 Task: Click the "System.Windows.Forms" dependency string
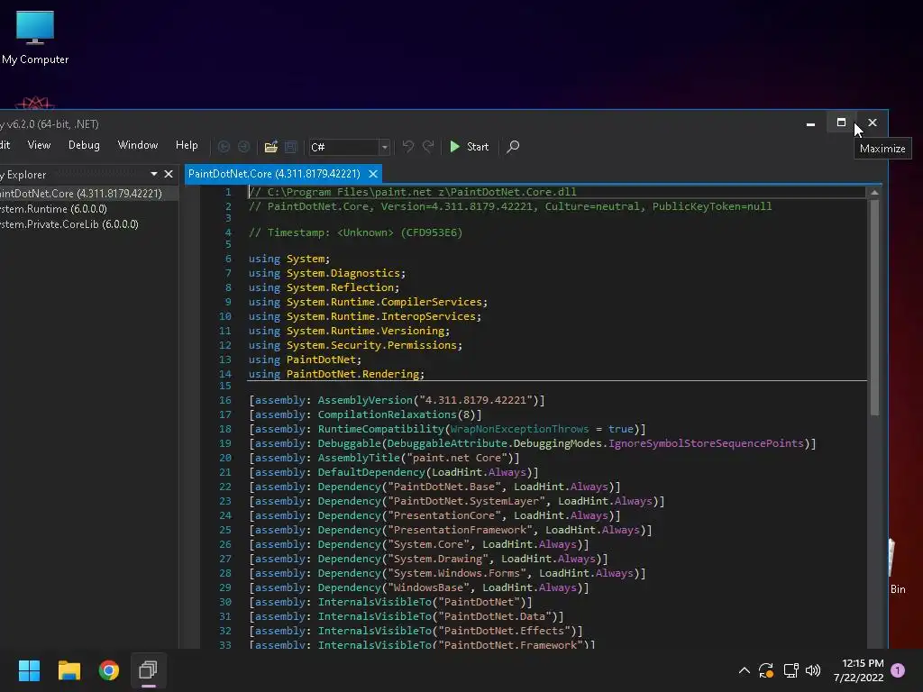456,573
